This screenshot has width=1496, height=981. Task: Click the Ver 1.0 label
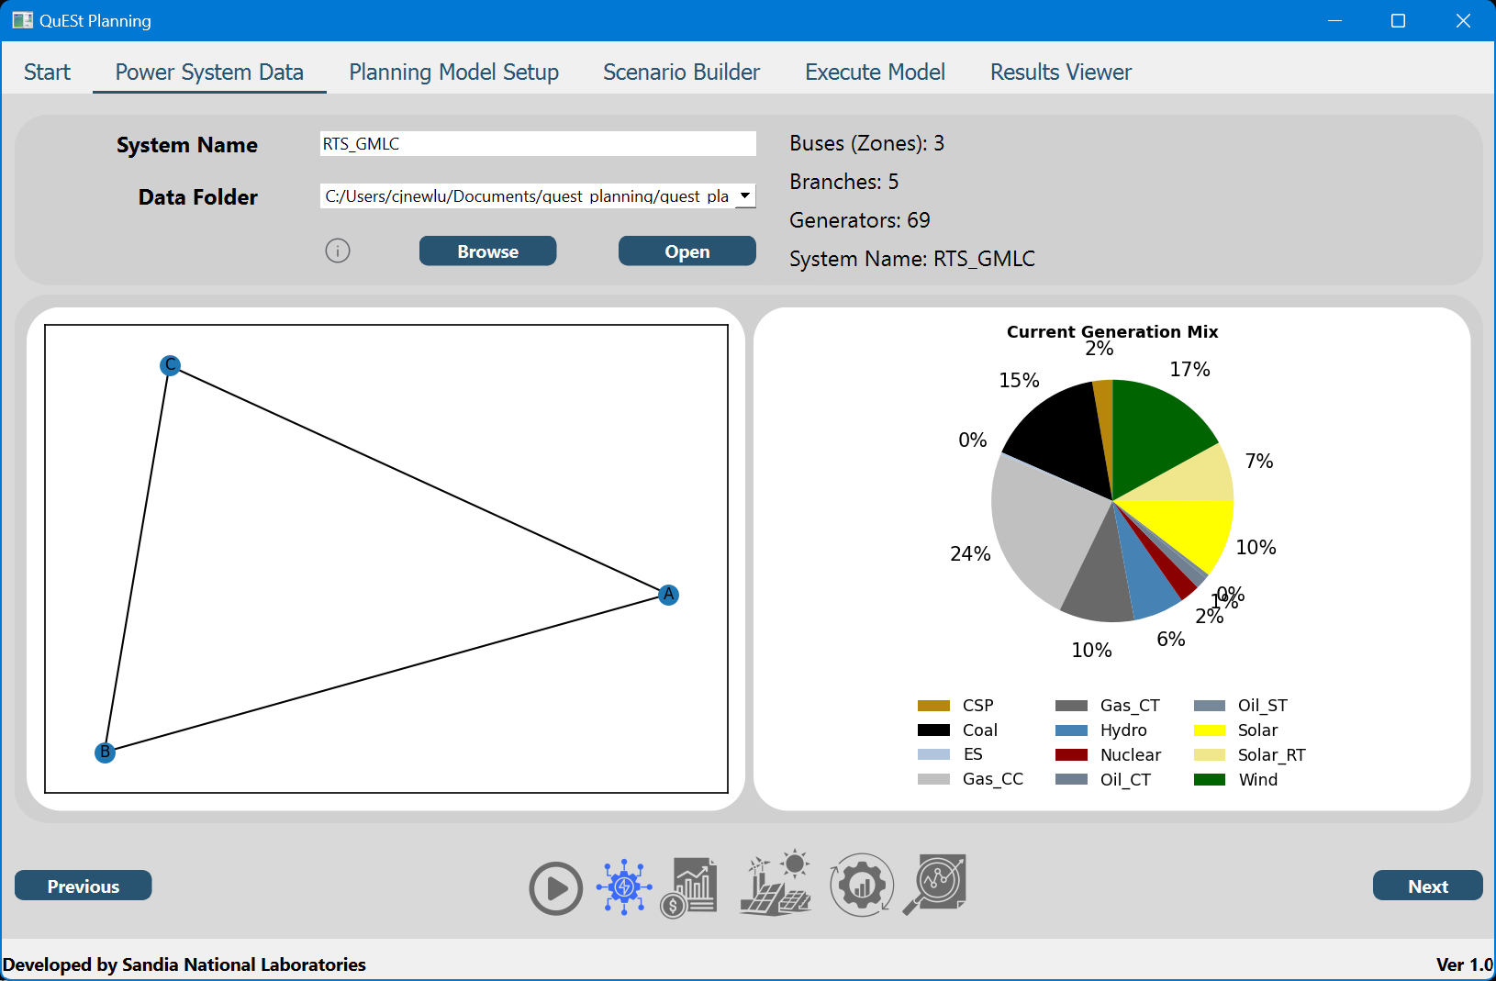[1465, 964]
